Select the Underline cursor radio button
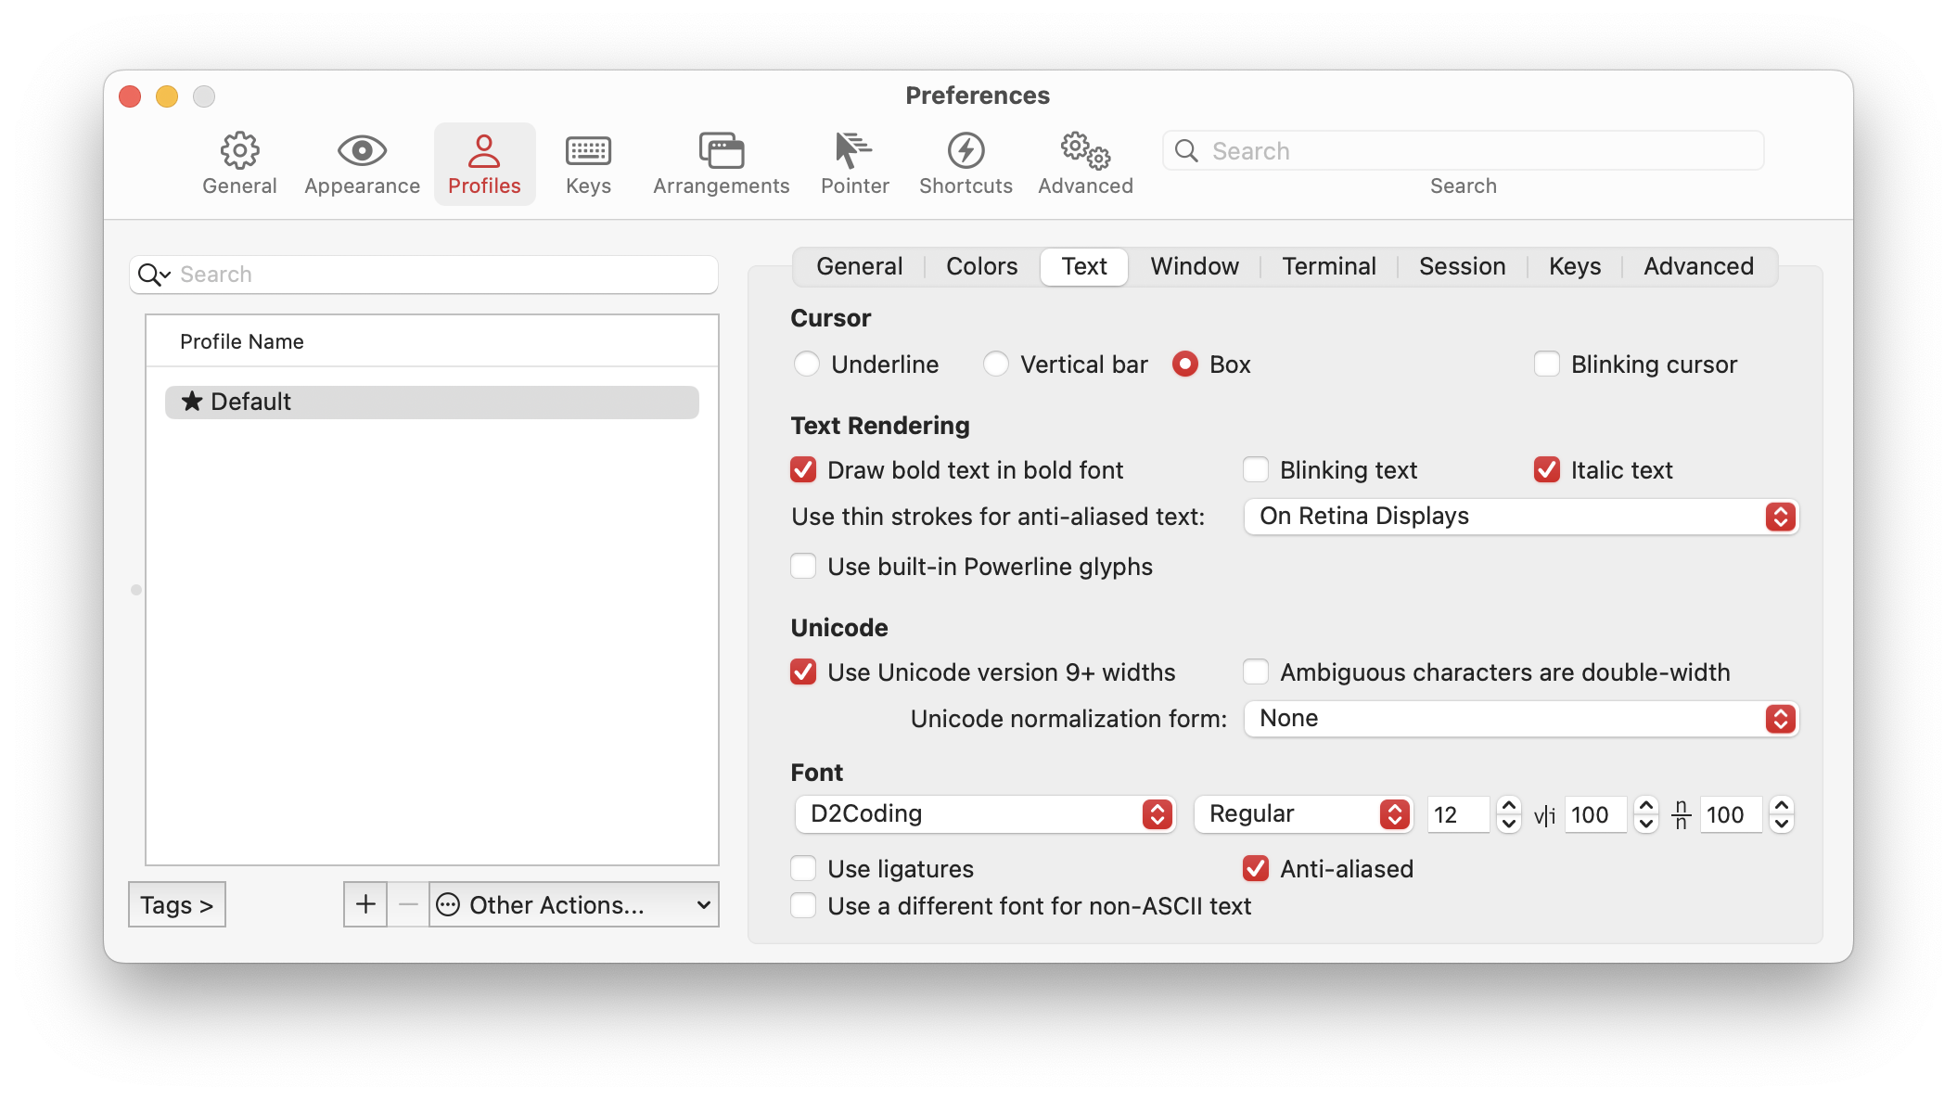The width and height of the screenshot is (1957, 1100). pyautogui.click(x=807, y=365)
